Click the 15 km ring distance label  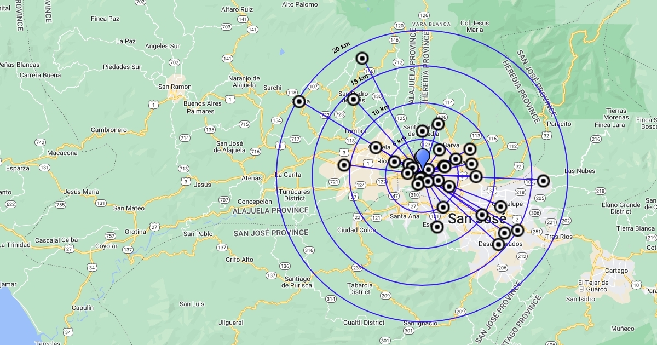[x=360, y=80]
